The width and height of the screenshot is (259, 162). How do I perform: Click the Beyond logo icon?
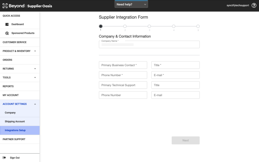(5, 6)
